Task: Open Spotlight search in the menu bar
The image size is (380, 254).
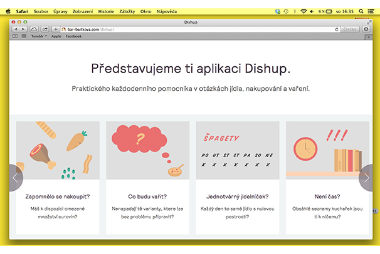Action: point(361,11)
